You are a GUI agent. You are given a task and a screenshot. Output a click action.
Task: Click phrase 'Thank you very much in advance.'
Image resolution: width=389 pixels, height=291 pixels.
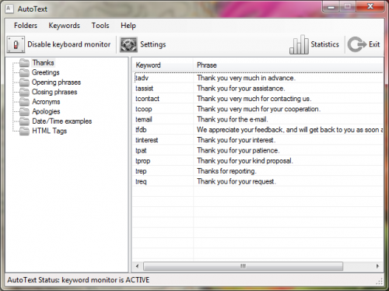(x=246, y=78)
